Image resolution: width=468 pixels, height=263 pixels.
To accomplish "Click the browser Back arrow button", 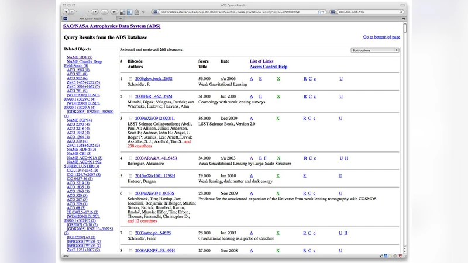I will [67, 12].
